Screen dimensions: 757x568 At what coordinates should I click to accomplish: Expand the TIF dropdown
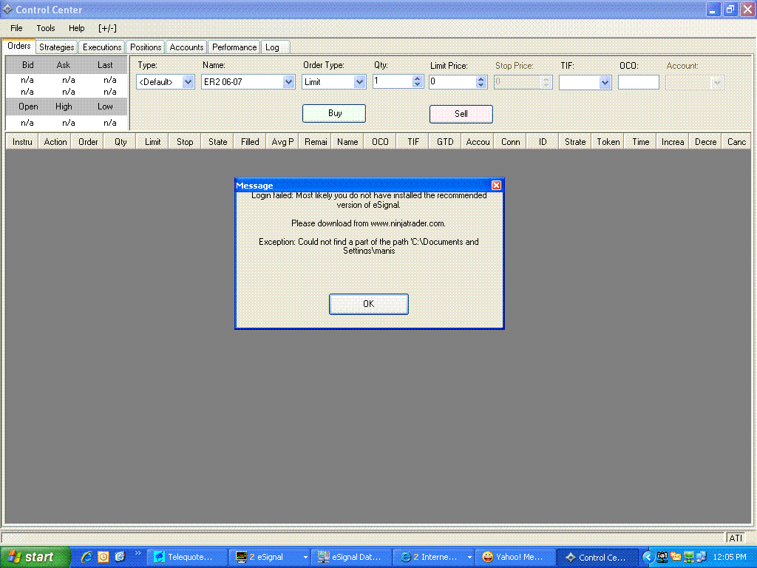click(x=605, y=83)
